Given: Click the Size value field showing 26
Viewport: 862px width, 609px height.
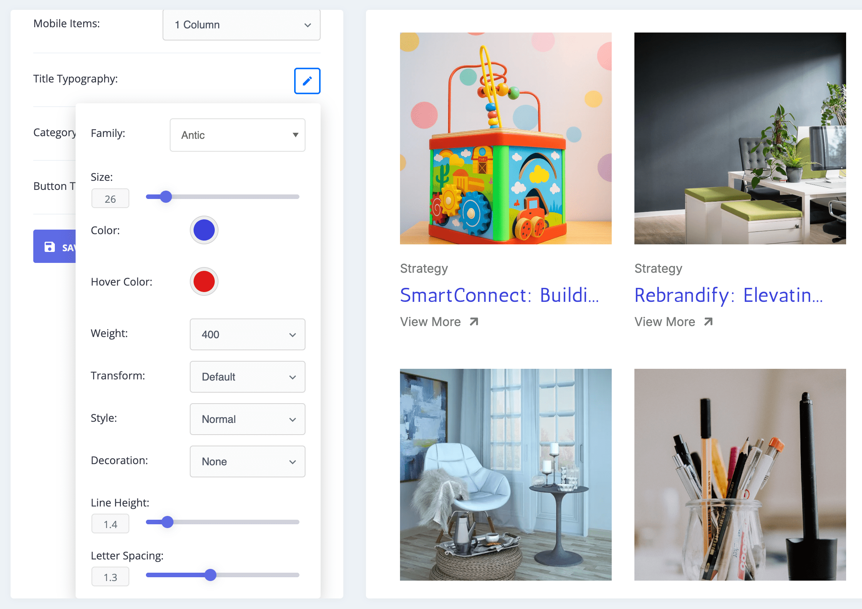Looking at the screenshot, I should 110,199.
